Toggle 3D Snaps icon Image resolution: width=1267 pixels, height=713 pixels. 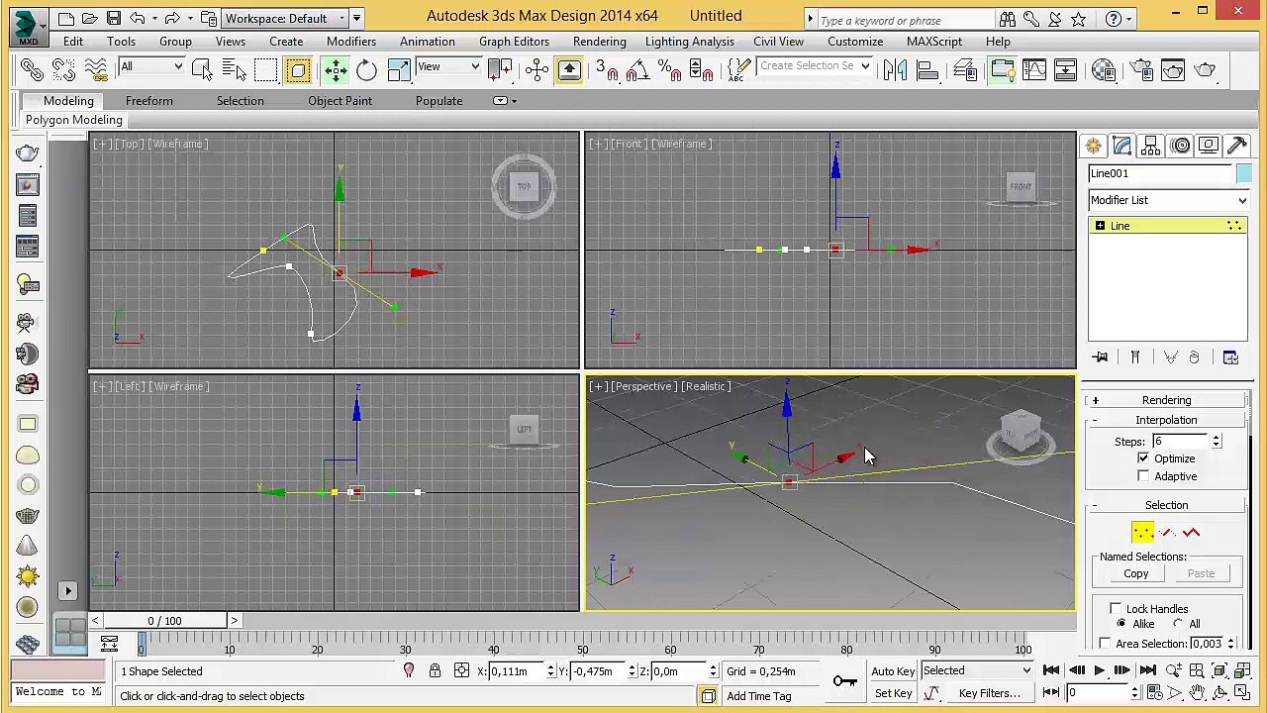coord(606,68)
